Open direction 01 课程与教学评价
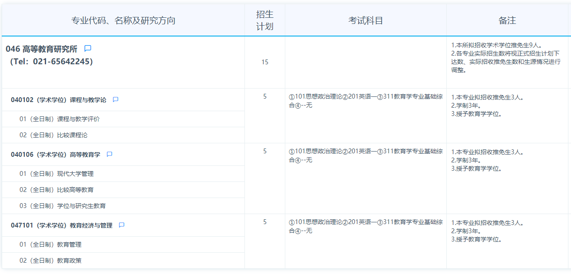571x274 pixels. pyautogui.click(x=59, y=119)
